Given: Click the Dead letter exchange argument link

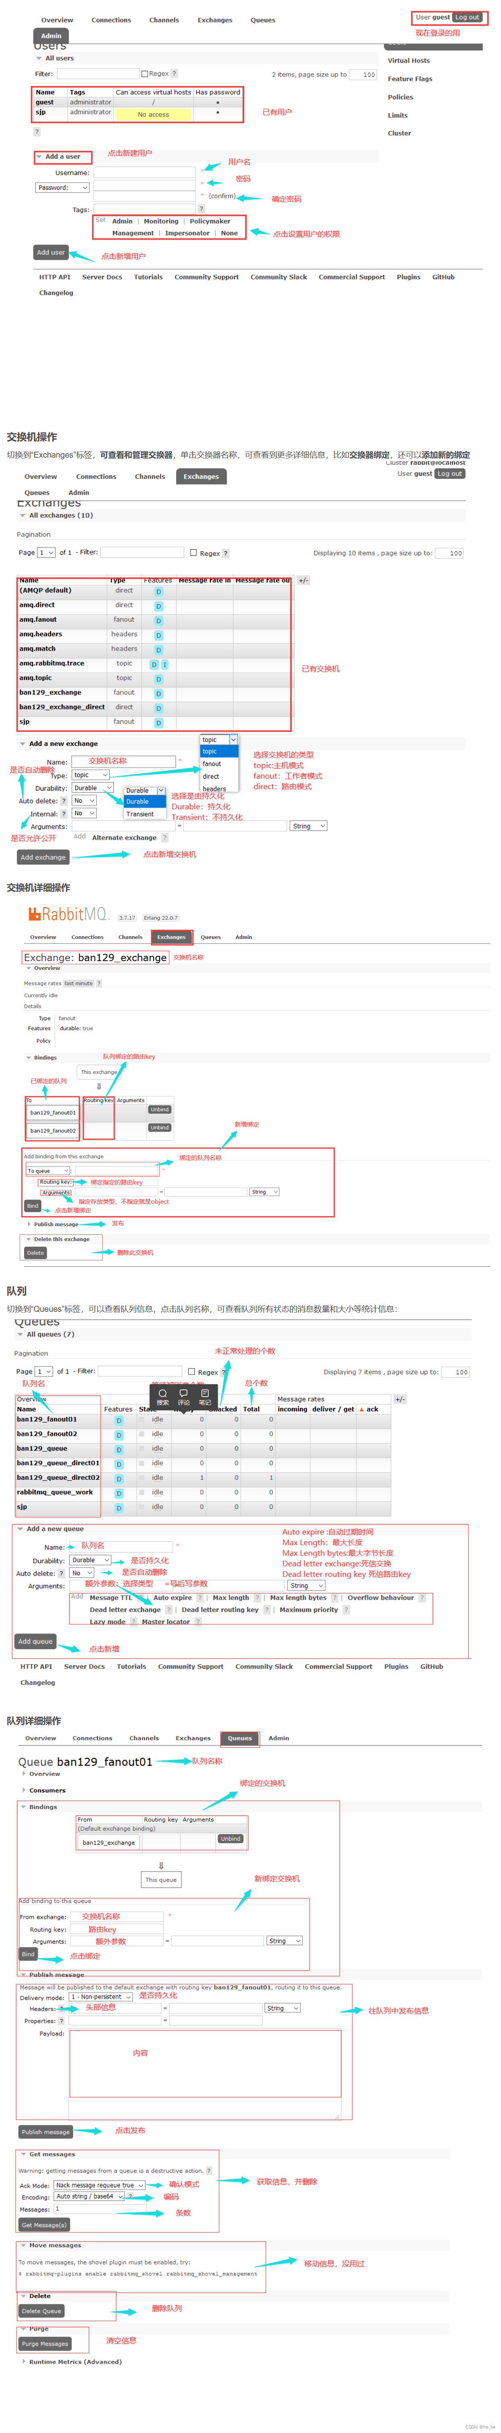Looking at the screenshot, I should tap(125, 1610).
